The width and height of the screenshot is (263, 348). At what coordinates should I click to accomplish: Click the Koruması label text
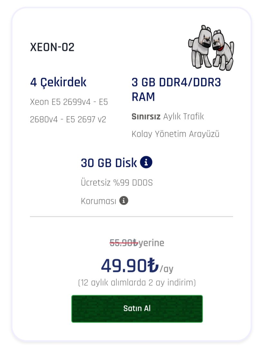tap(98, 201)
